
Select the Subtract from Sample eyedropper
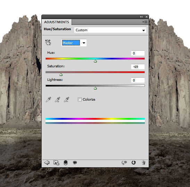point(67,100)
